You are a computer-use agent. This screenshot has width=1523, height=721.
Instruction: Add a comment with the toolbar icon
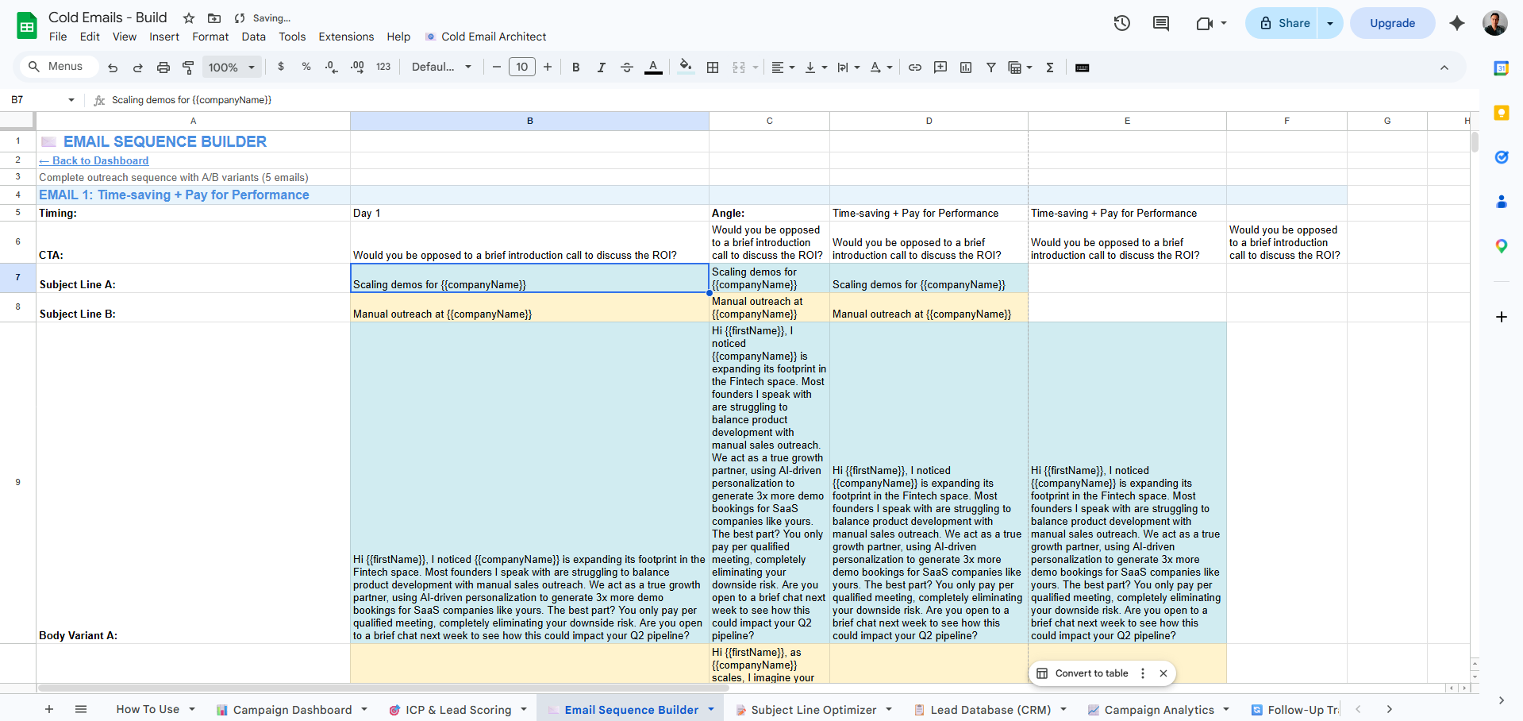(x=940, y=67)
